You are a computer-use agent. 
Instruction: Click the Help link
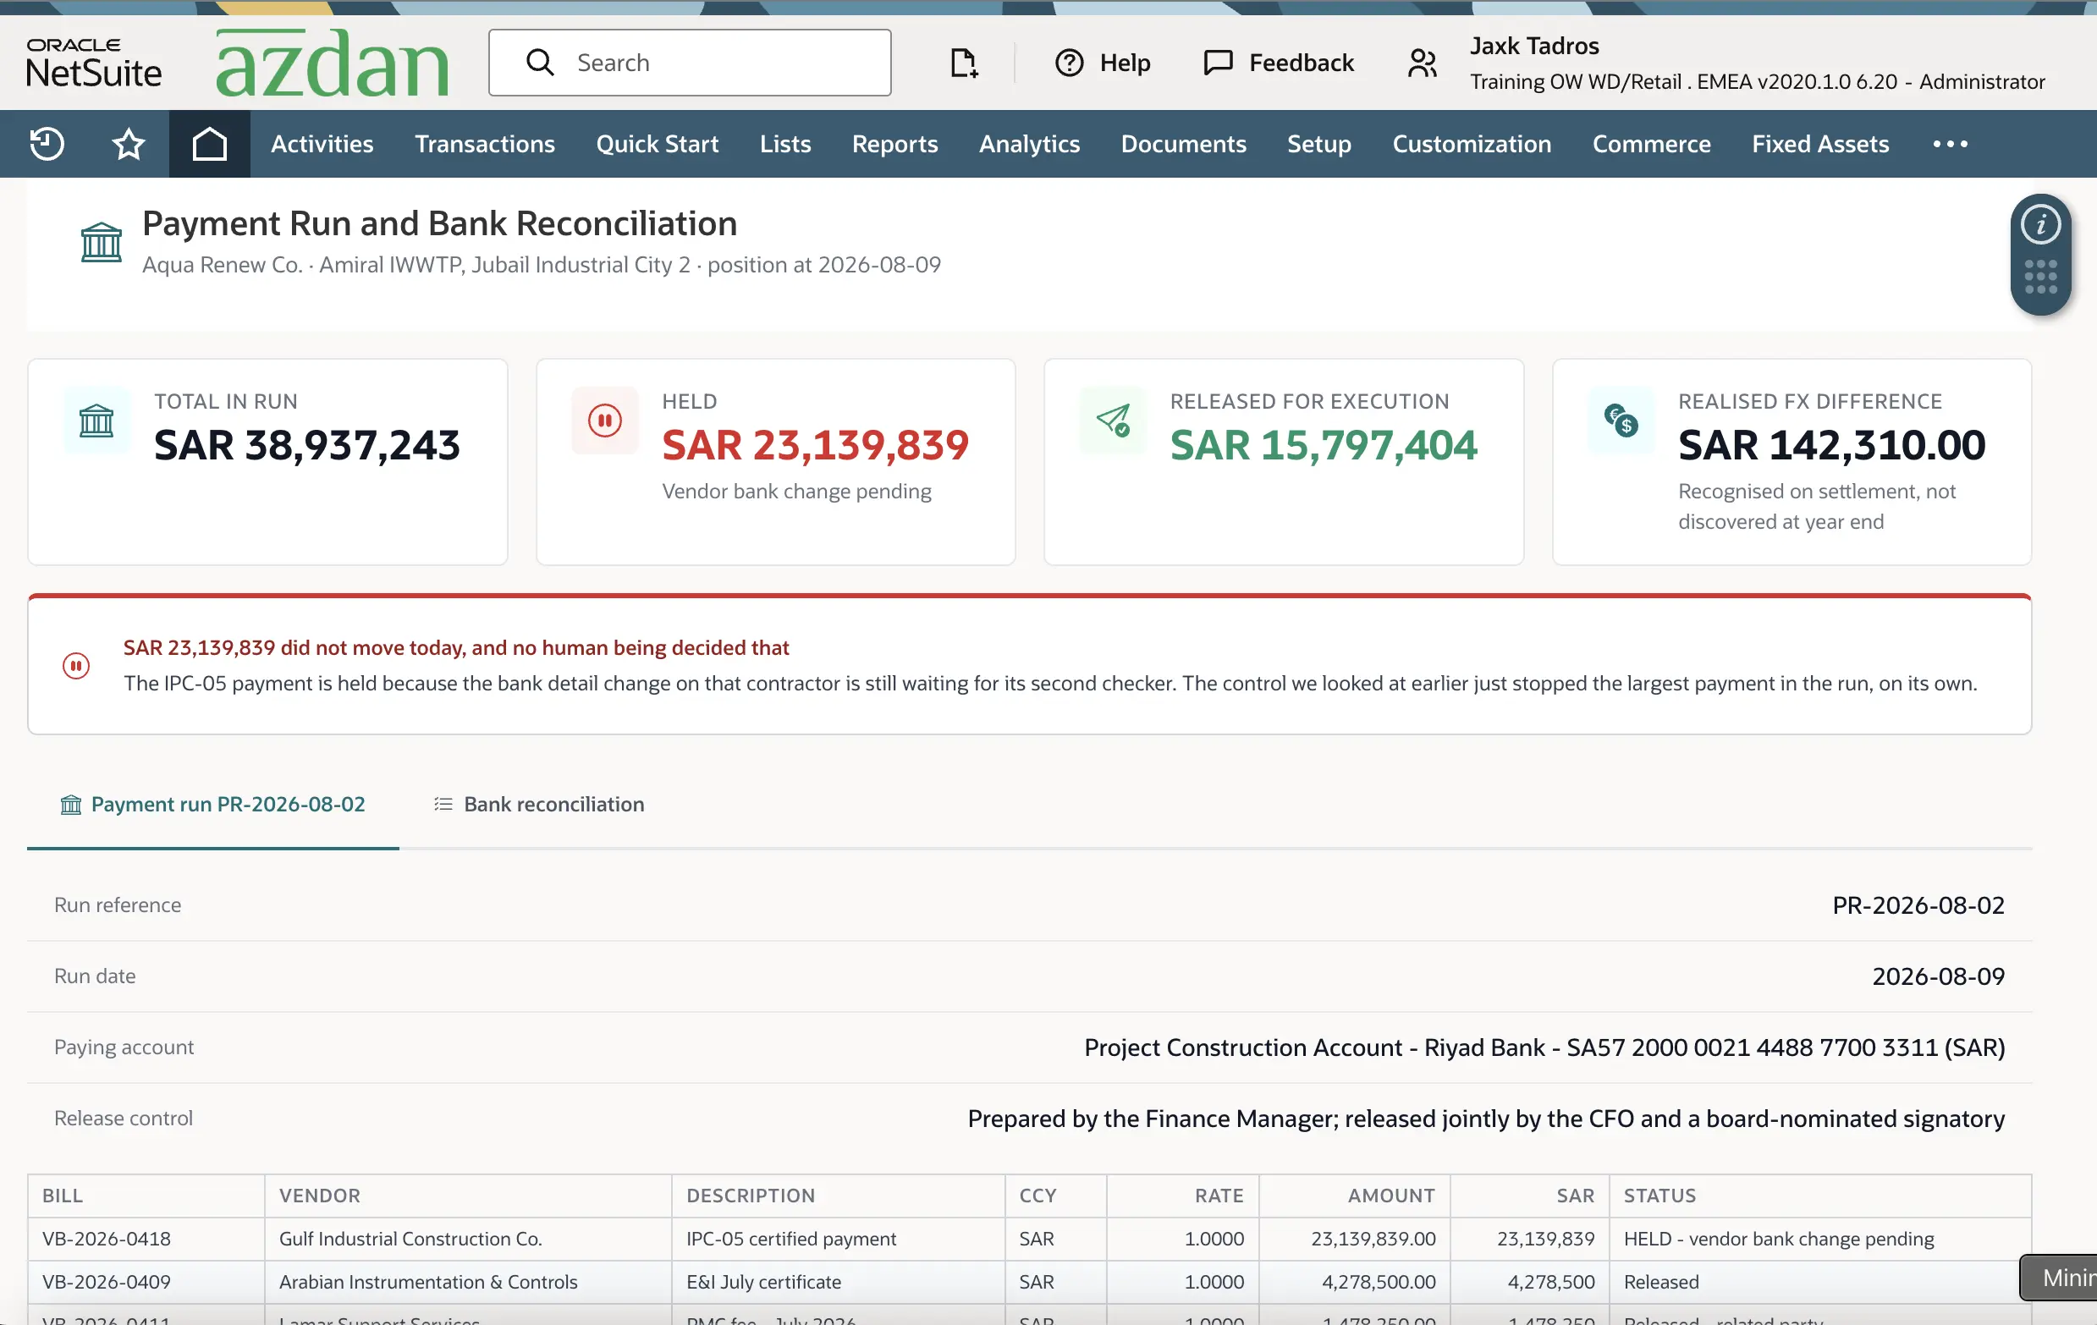1125,63
